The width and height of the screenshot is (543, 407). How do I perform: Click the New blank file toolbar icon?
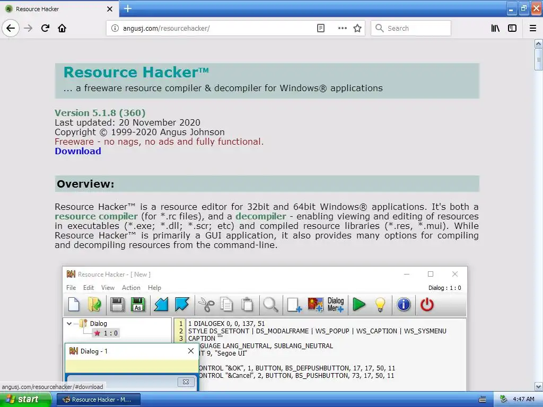[x=74, y=305]
